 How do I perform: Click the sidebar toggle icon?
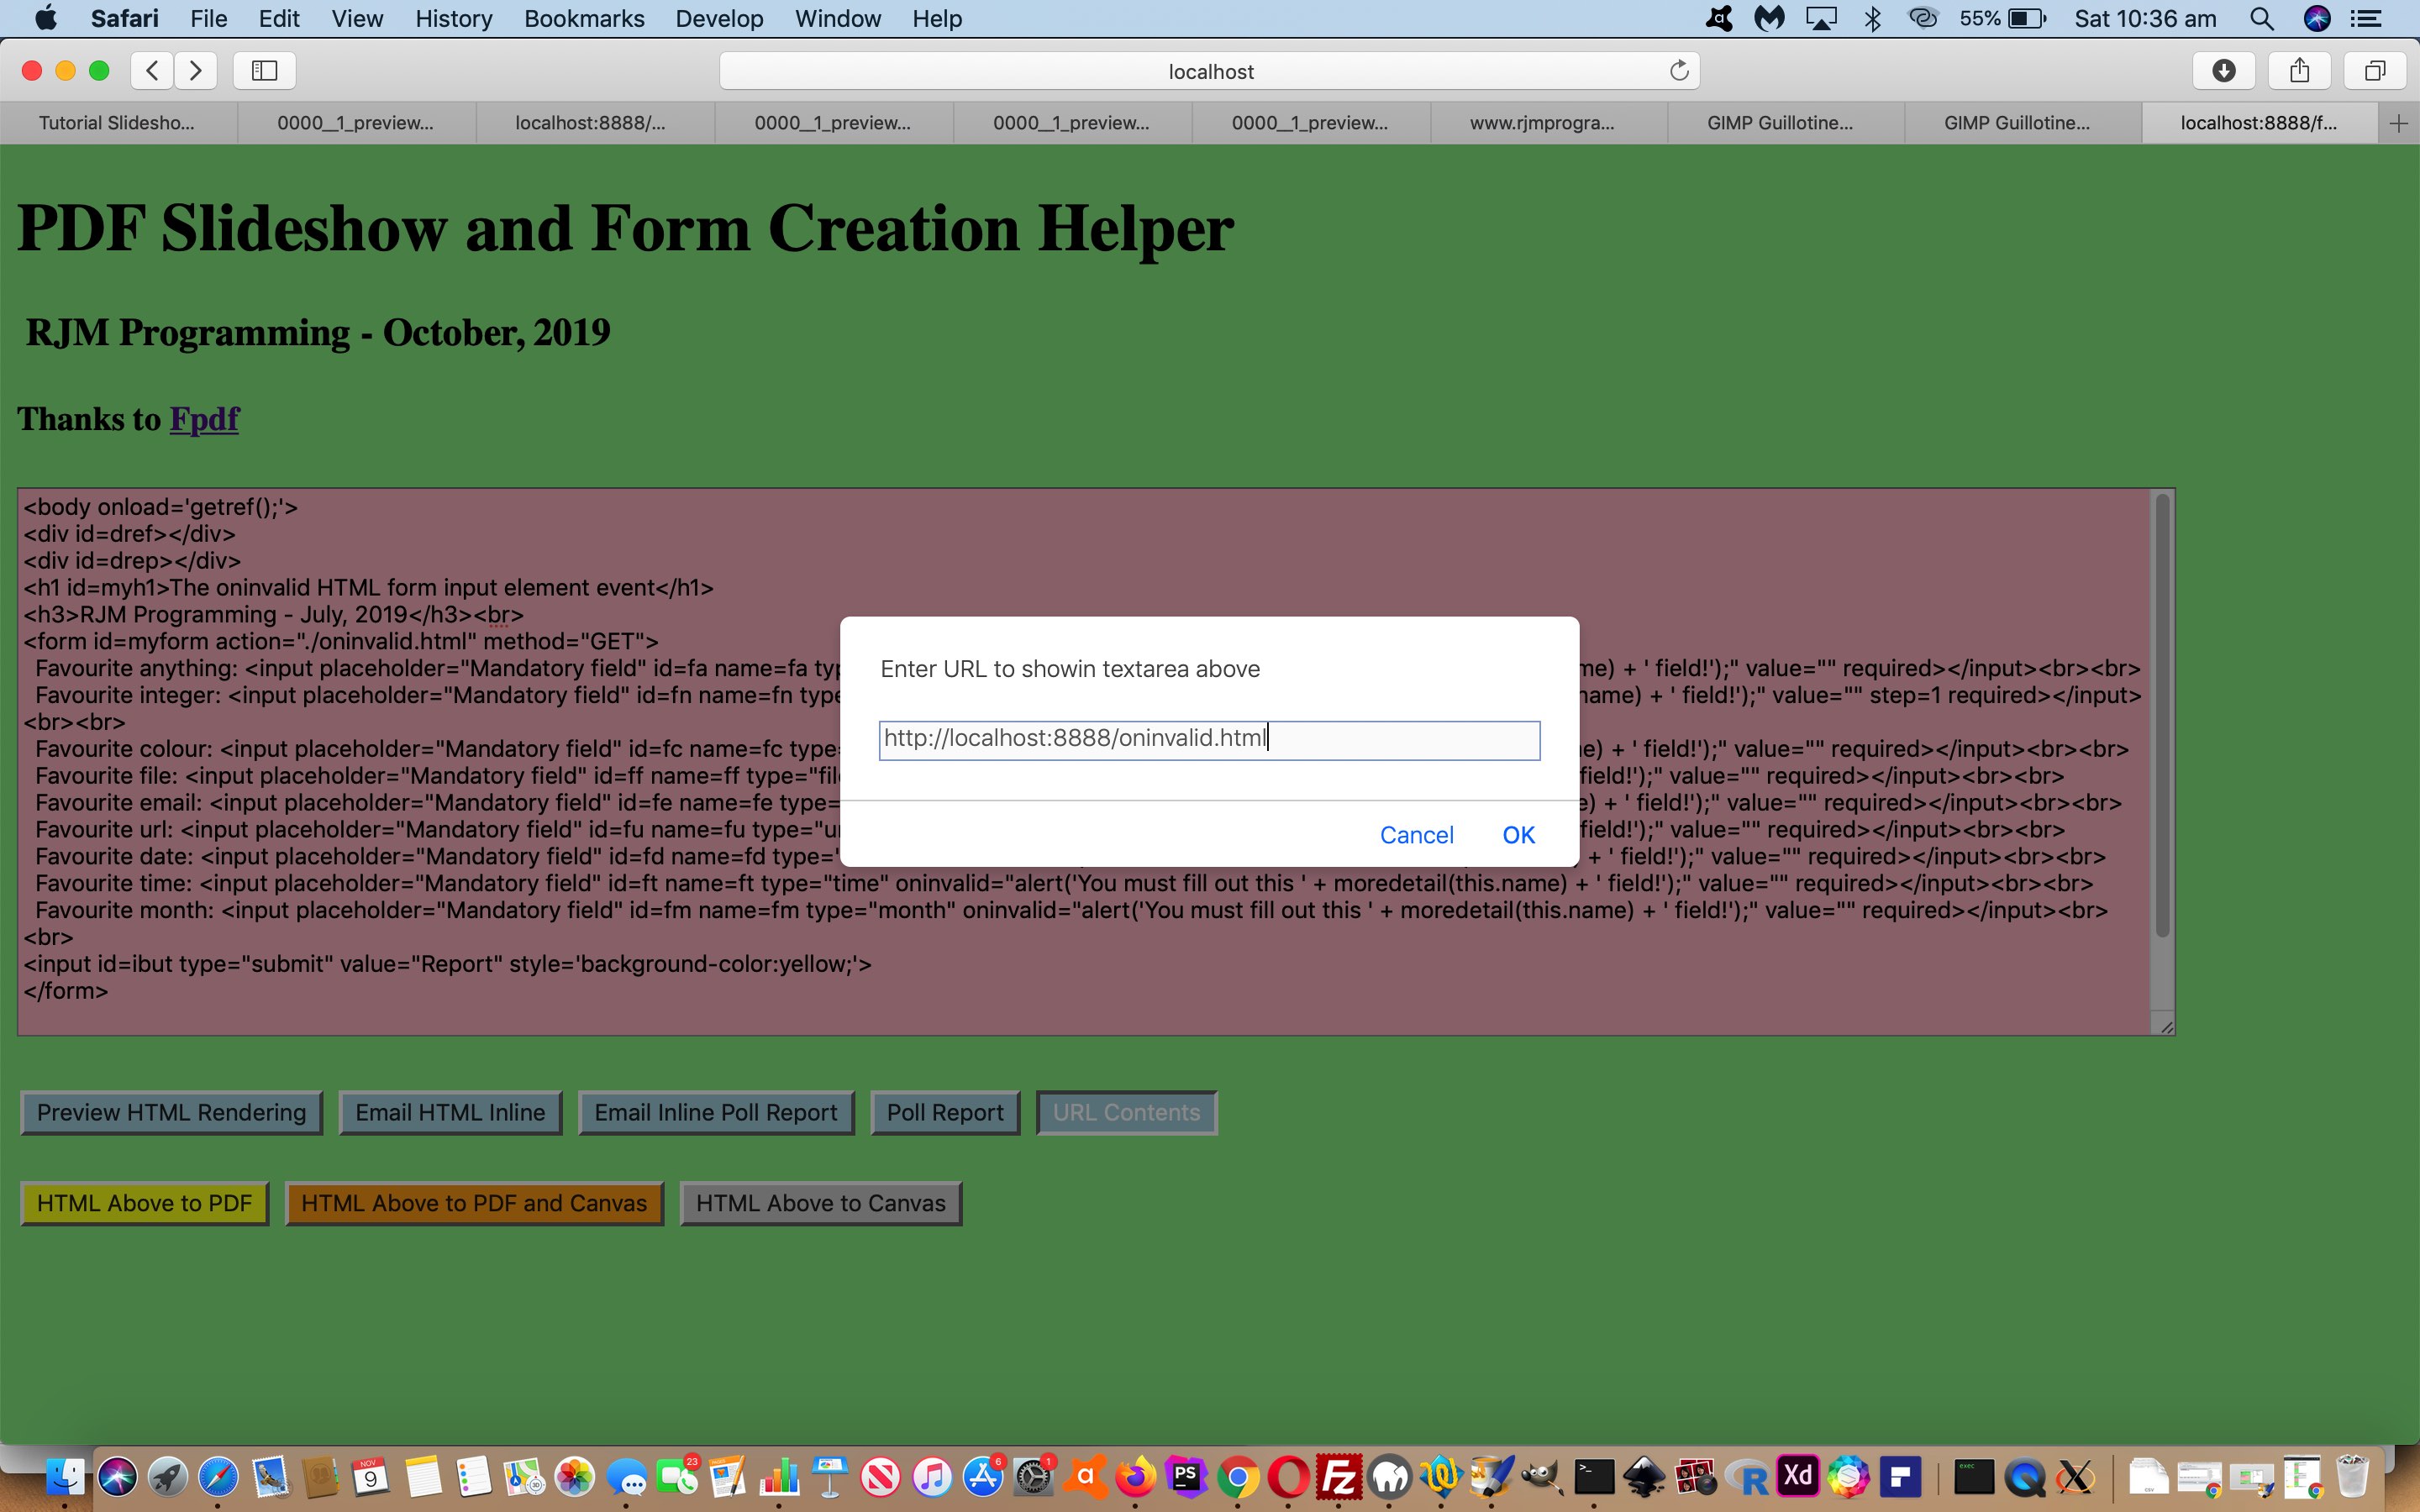point(263,70)
